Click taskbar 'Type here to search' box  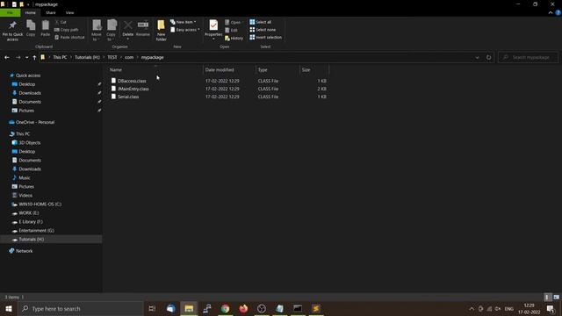click(x=80, y=308)
